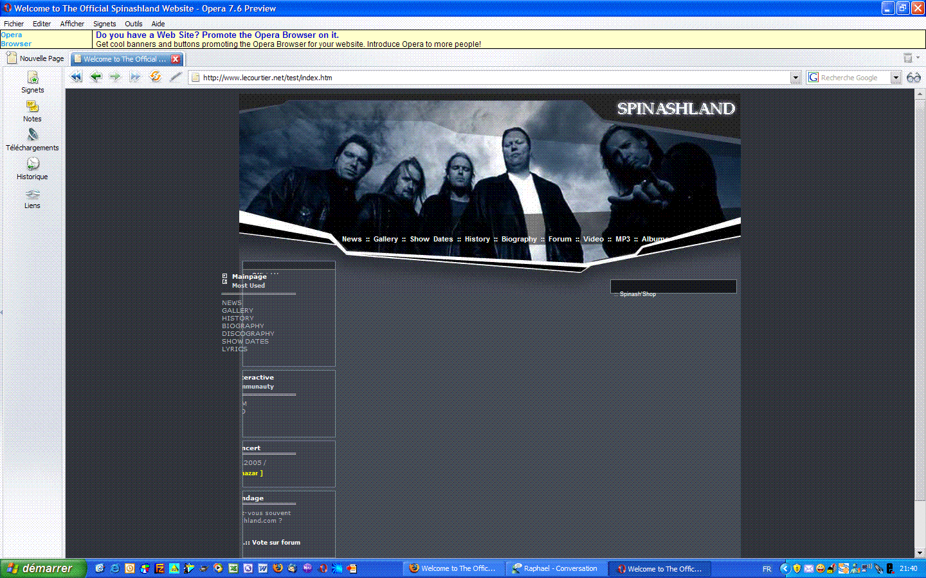This screenshot has width=926, height=578.
Task: Click the green Back arrow
Action: pos(96,77)
